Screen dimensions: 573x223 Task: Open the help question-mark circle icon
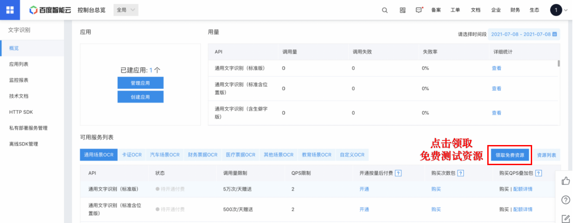pos(566,200)
